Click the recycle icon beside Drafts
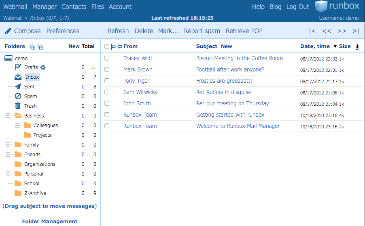The width and height of the screenshot is (365, 226). (43, 67)
